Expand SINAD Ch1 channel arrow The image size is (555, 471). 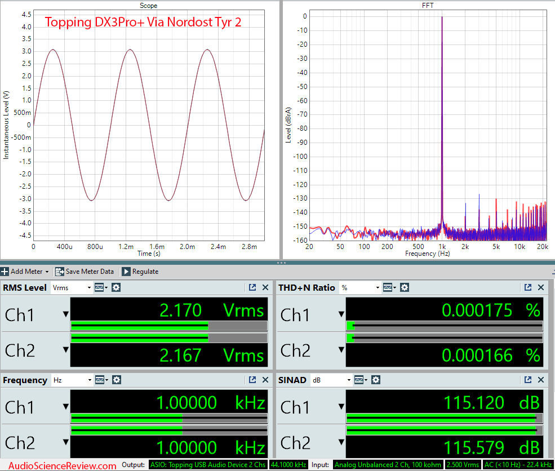click(x=341, y=407)
